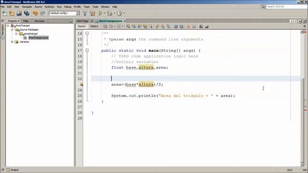Click the New File toolbar icon
This screenshot has width=308, height=173.
4,13
